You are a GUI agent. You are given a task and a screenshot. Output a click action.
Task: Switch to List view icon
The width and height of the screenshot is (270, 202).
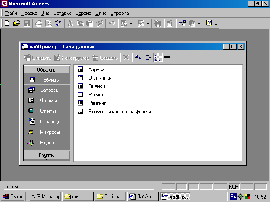[x=158, y=57]
